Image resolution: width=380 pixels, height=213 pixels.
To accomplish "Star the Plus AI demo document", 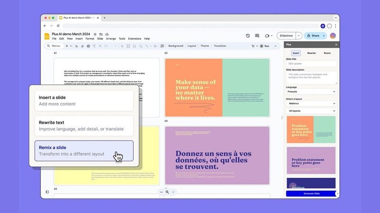I will pos(95,34).
